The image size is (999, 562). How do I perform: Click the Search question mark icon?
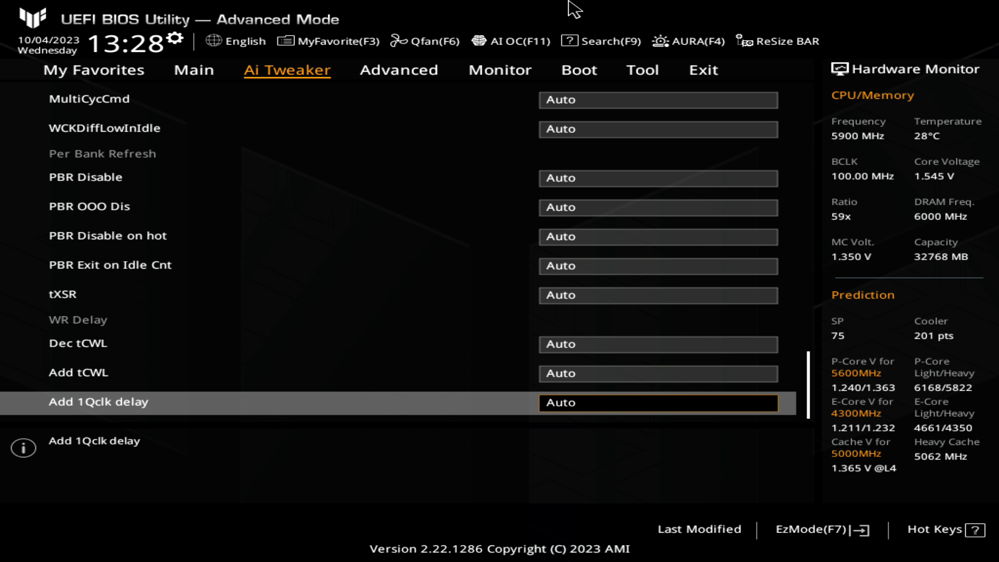569,41
